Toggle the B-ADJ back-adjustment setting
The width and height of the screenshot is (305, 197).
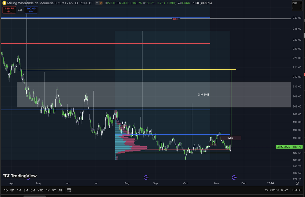click(x=297, y=190)
